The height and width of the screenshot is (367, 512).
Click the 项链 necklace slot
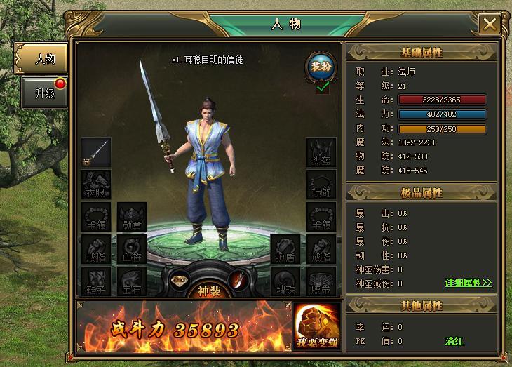321,185
